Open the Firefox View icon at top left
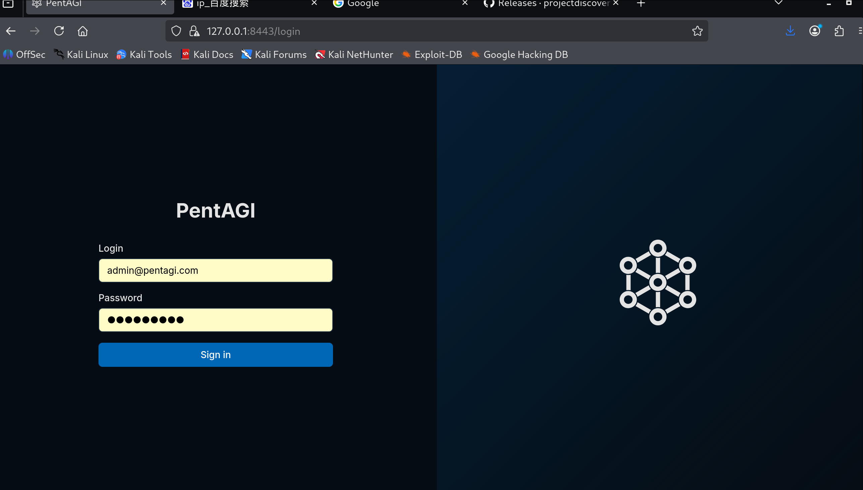863x490 pixels. tap(8, 4)
